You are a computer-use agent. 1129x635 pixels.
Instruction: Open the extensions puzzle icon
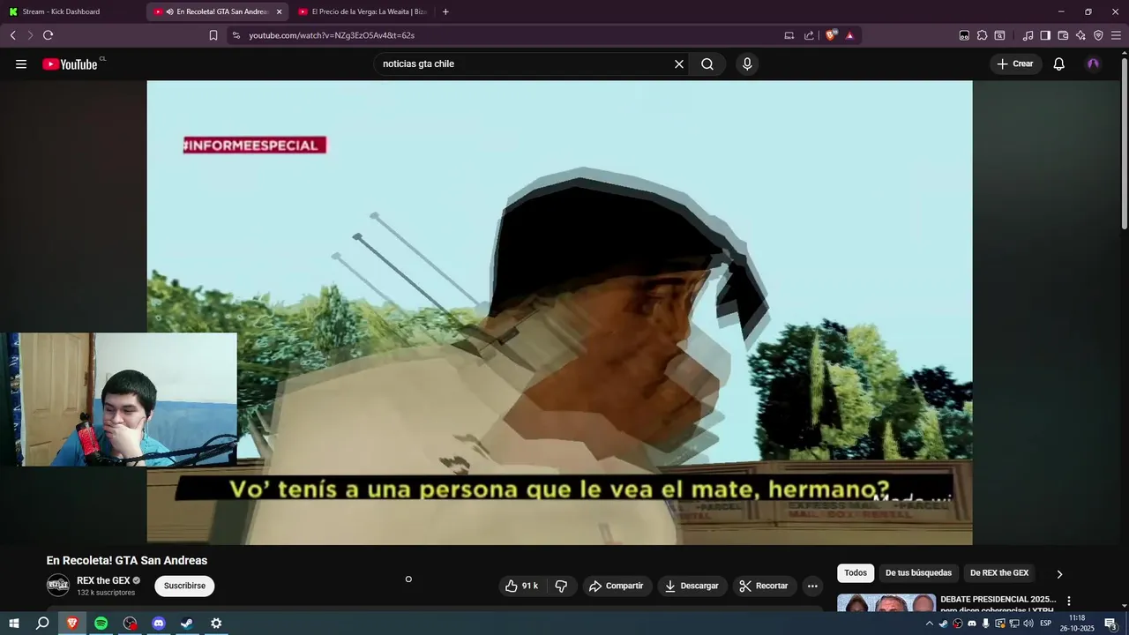pyautogui.click(x=982, y=35)
